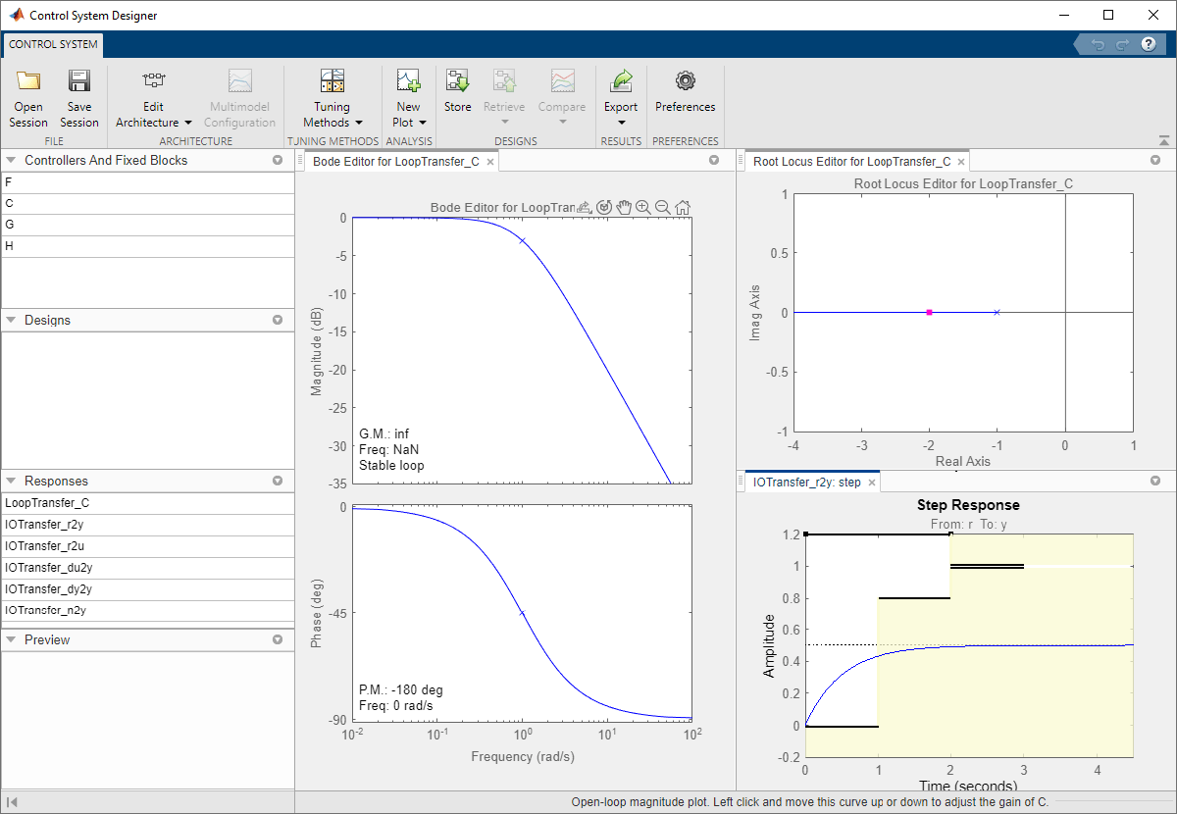Image resolution: width=1177 pixels, height=814 pixels.
Task: Select IOTransfer_du2y in Responses list
Action: (x=49, y=568)
